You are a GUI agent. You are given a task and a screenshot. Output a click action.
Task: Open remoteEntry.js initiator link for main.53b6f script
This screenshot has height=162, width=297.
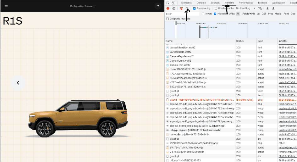coord(288,69)
